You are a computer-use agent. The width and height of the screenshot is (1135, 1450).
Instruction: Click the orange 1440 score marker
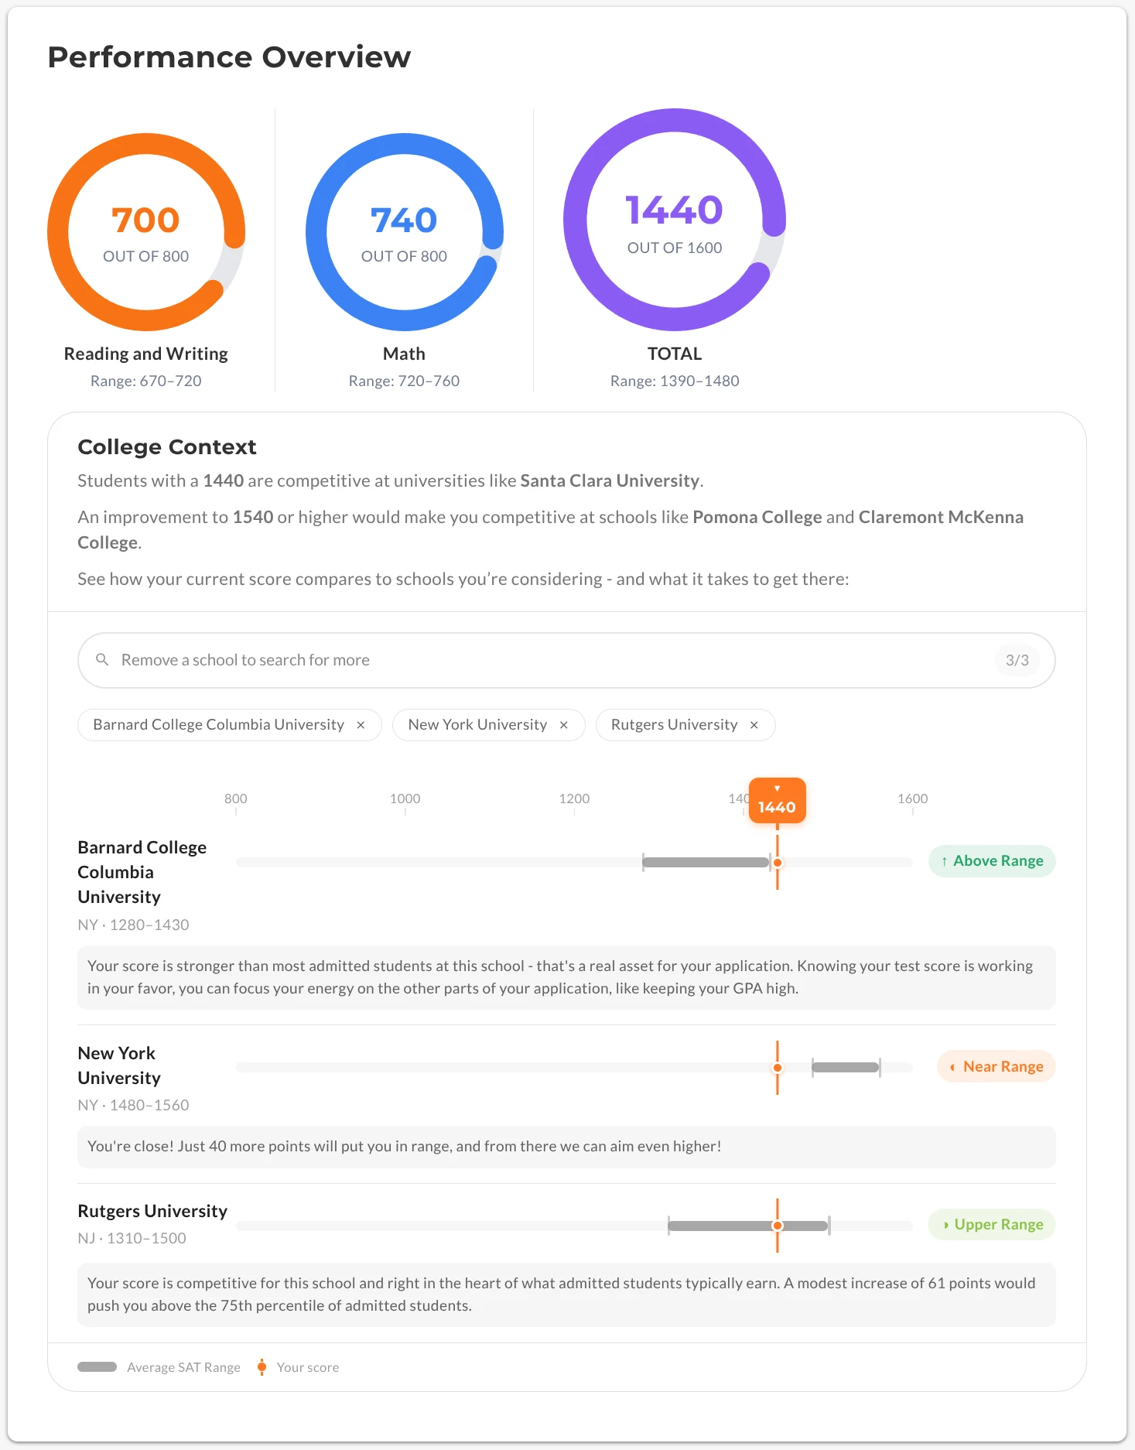point(777,801)
